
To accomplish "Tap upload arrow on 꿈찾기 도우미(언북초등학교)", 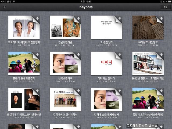I will coord(161,91).
